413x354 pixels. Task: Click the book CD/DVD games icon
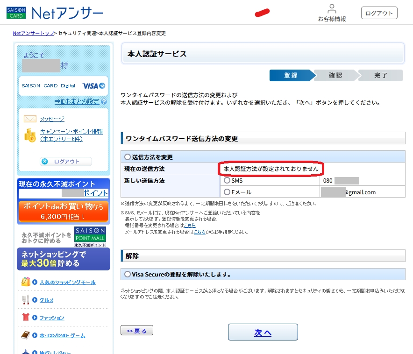(25, 335)
